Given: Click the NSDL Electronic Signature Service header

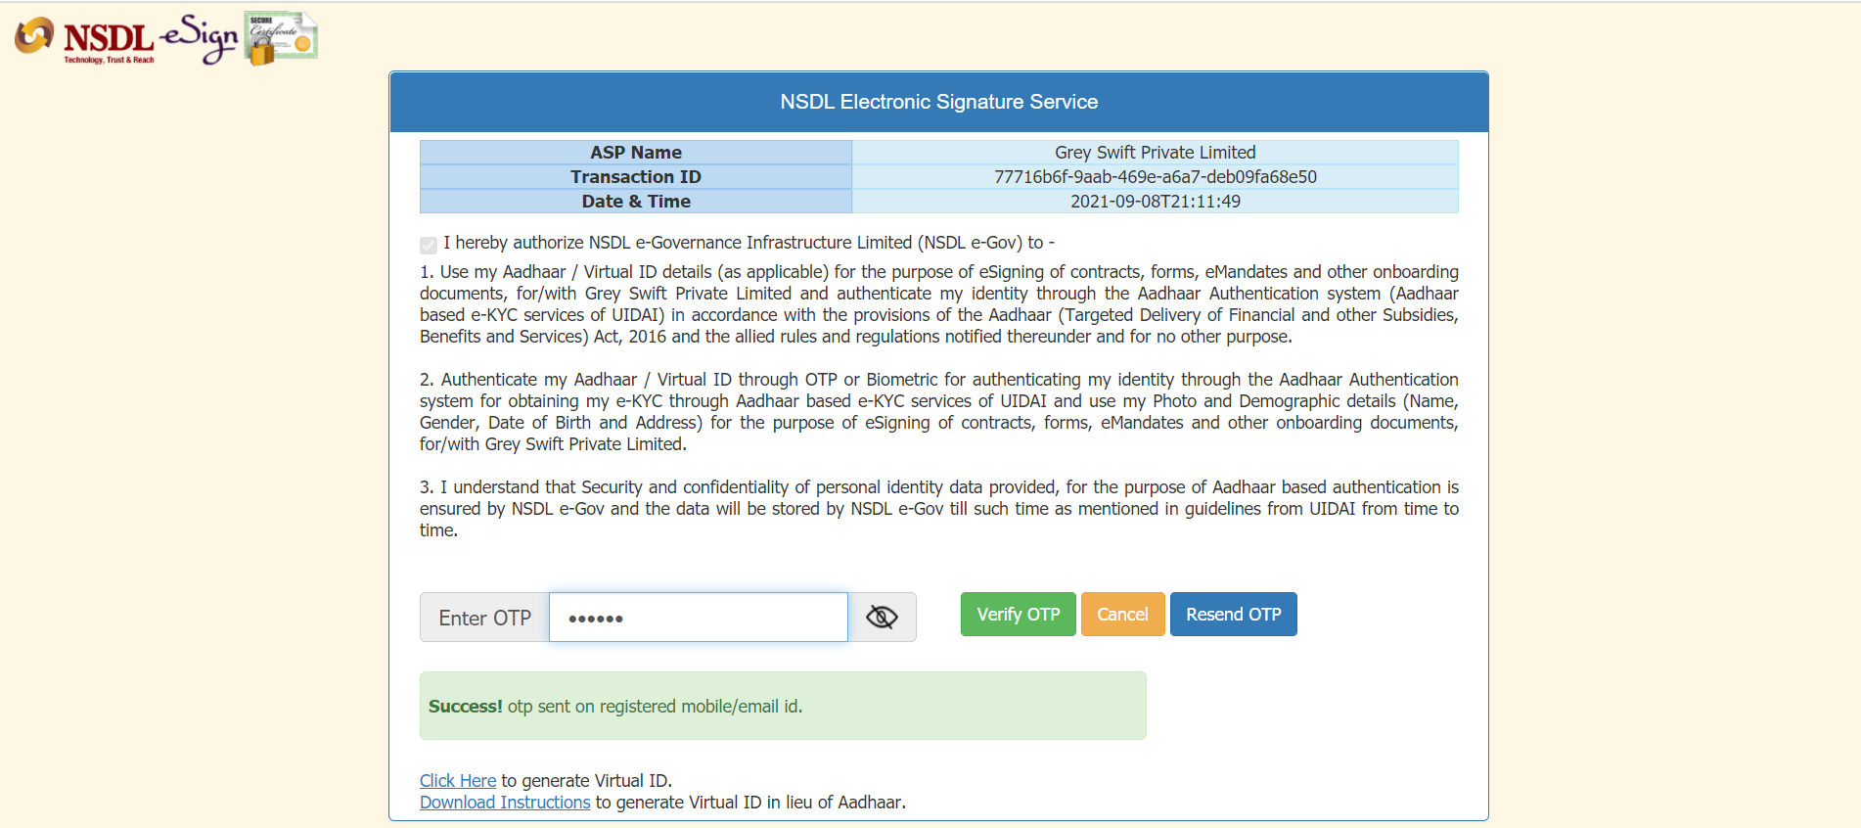Looking at the screenshot, I should 939,102.
